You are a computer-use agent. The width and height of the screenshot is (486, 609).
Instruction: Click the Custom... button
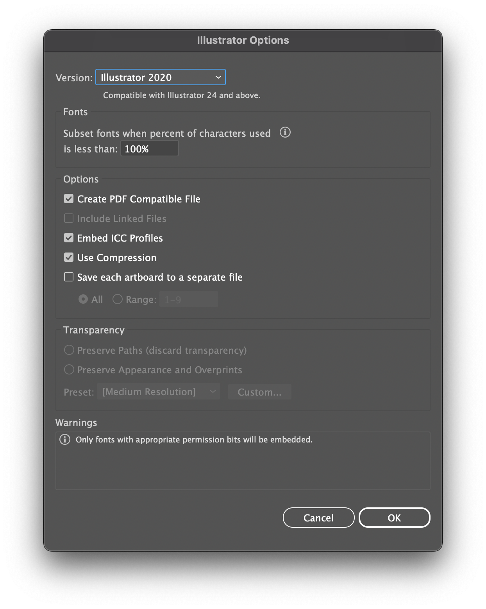tap(259, 392)
